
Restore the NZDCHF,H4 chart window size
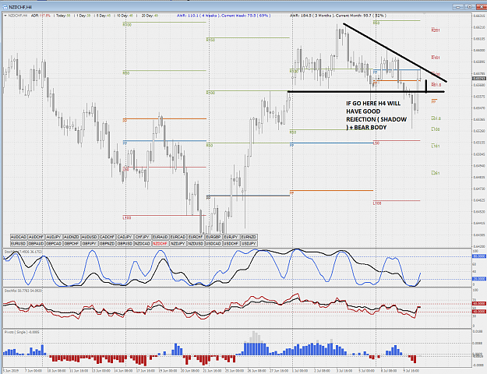point(470,6)
